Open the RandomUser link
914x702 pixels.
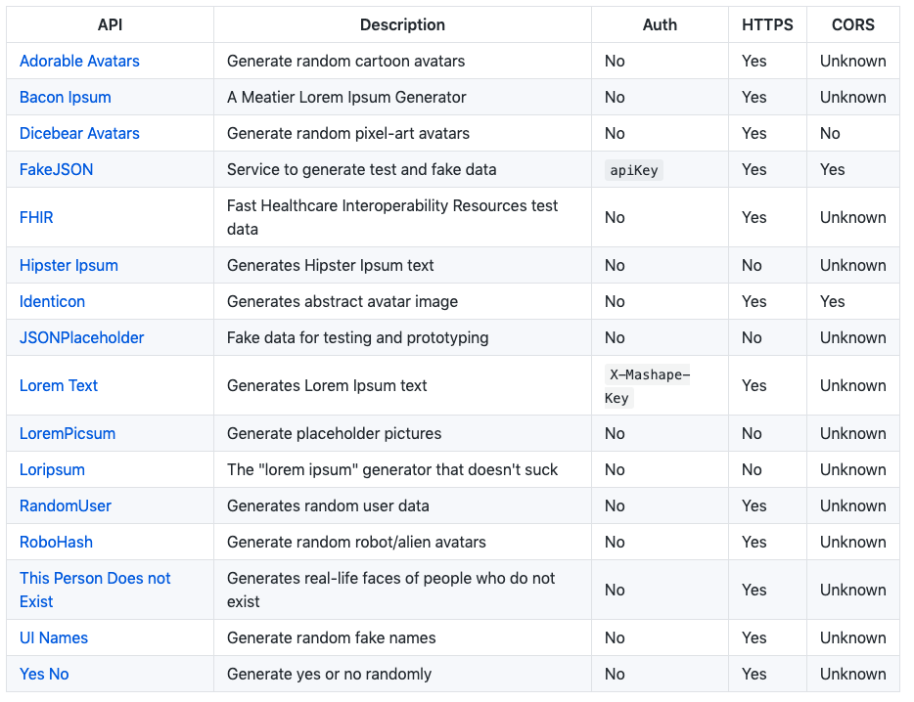[66, 505]
